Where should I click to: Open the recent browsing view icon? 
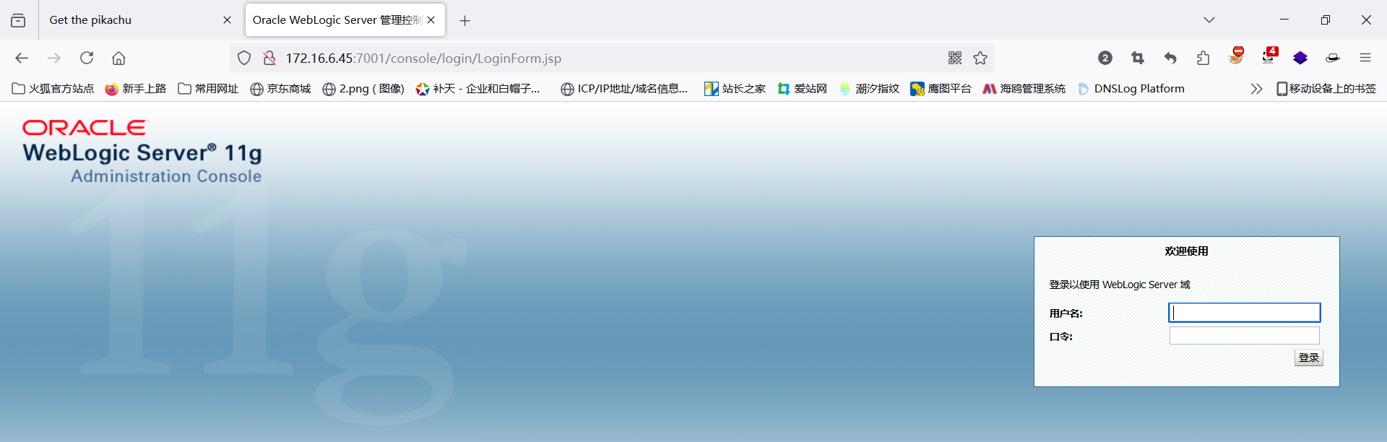(x=18, y=20)
